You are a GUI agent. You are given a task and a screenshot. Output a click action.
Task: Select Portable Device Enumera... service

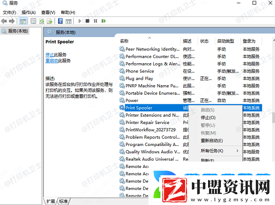pyautogui.click(x=190, y=93)
